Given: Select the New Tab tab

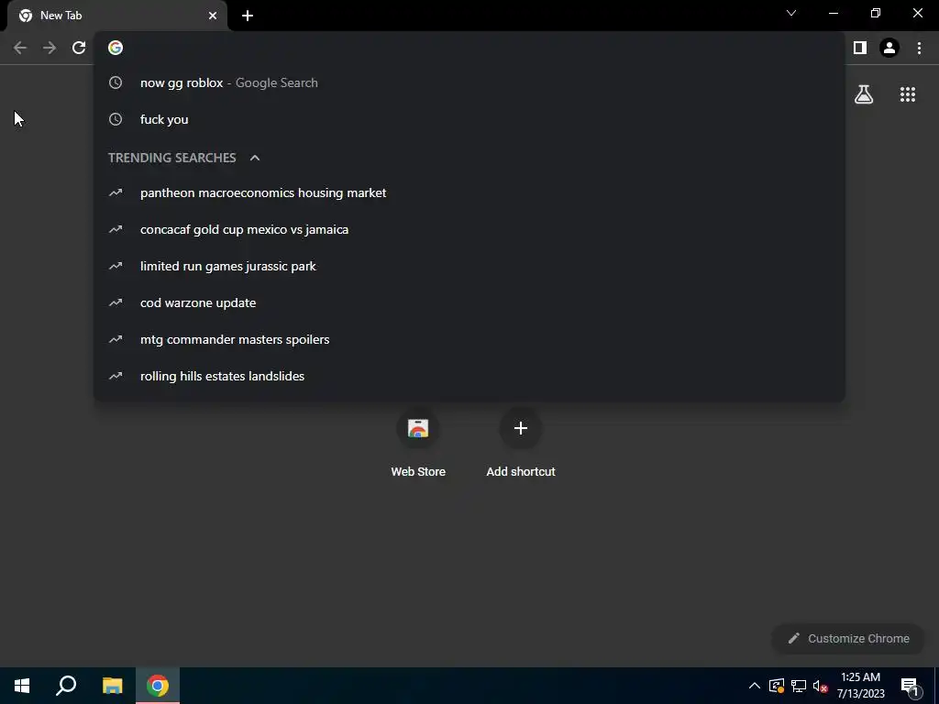Looking at the screenshot, I should click(x=117, y=16).
